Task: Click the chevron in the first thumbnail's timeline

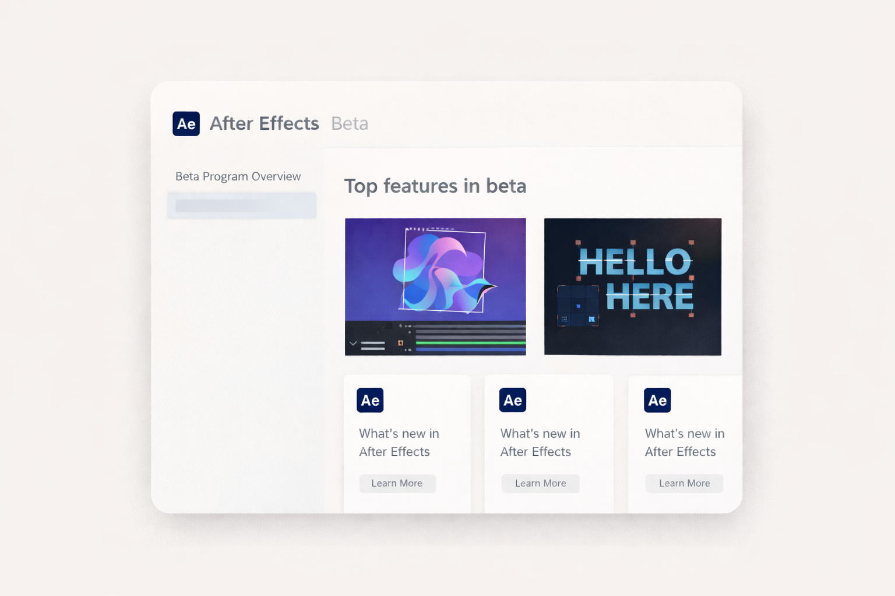Action: point(353,343)
